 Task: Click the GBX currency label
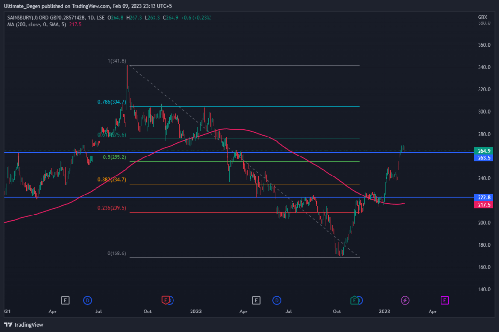[x=482, y=17]
